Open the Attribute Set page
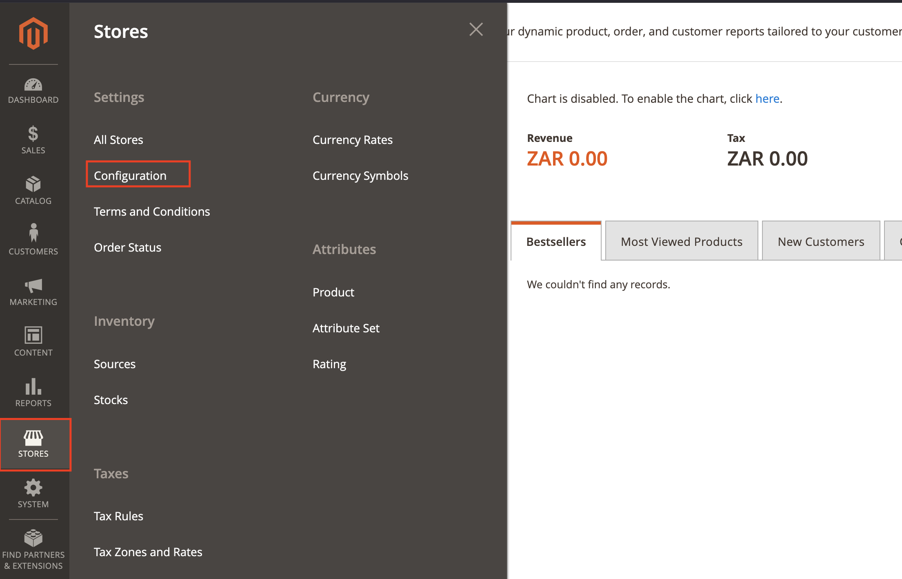This screenshot has width=902, height=579. click(346, 328)
